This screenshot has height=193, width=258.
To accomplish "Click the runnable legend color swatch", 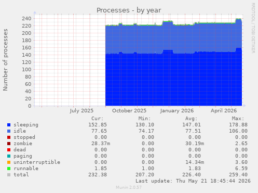I will [x=9, y=169].
